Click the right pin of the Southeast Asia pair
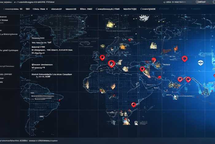The image size is (215, 144). tap(188, 79)
